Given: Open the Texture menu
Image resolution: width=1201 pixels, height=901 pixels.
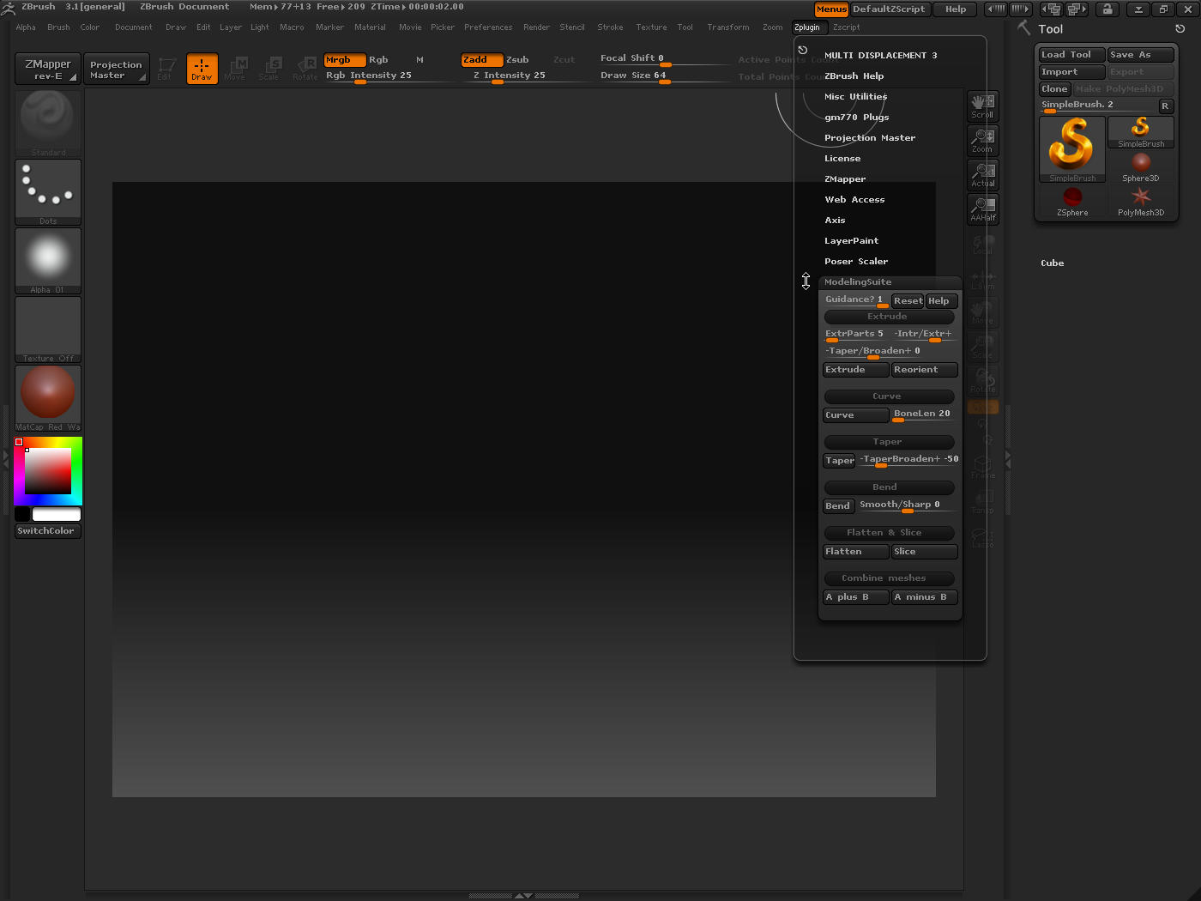Looking at the screenshot, I should [x=650, y=27].
